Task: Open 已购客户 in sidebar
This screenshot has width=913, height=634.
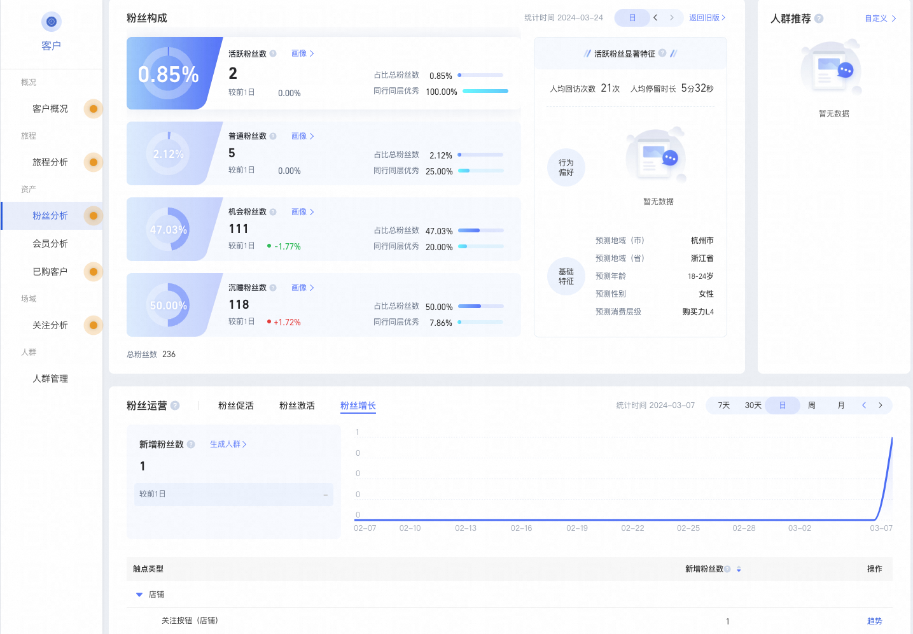Action: (x=50, y=272)
